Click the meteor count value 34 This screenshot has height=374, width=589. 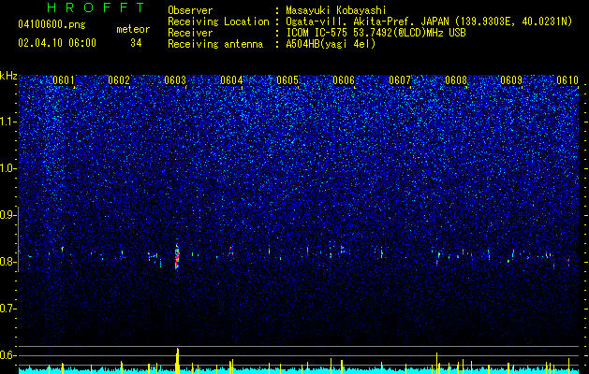(x=136, y=43)
